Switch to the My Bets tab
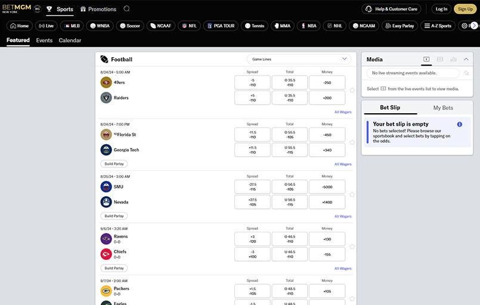 443,108
